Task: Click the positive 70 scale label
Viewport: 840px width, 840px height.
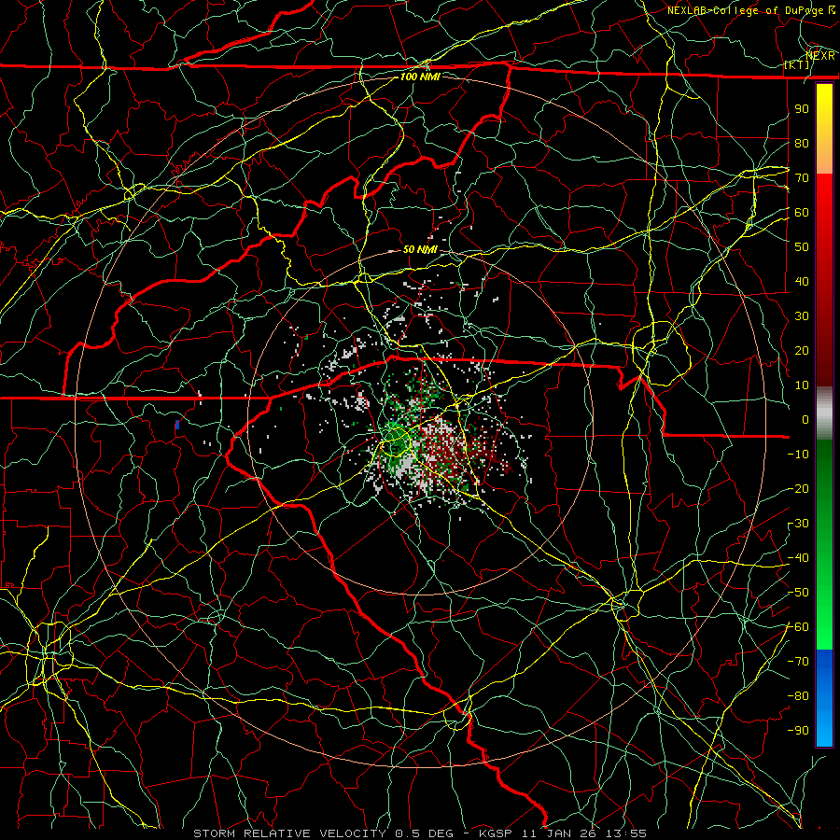Action: (x=802, y=178)
